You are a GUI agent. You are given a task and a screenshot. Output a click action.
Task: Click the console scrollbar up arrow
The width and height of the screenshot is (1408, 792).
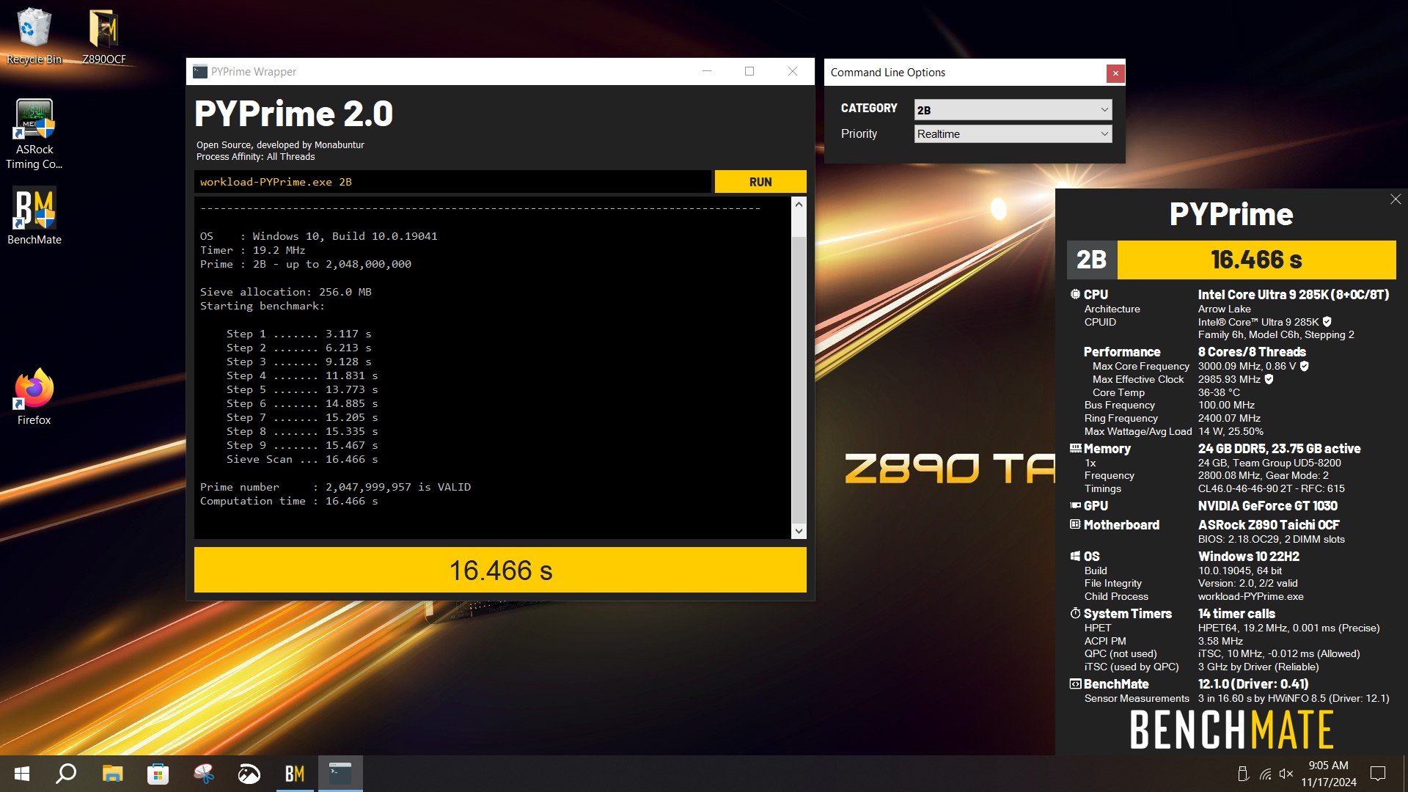tap(799, 205)
